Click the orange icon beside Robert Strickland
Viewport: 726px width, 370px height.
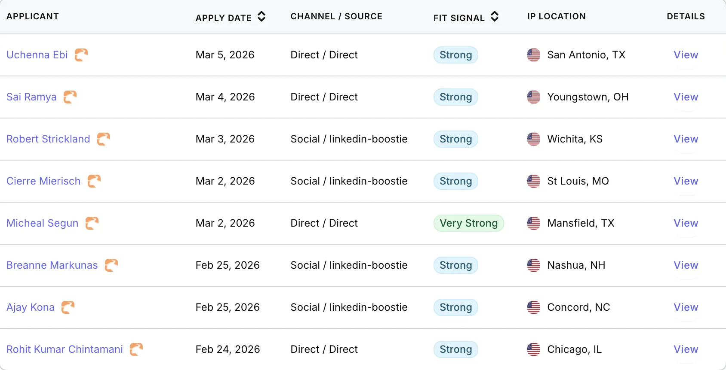(104, 139)
